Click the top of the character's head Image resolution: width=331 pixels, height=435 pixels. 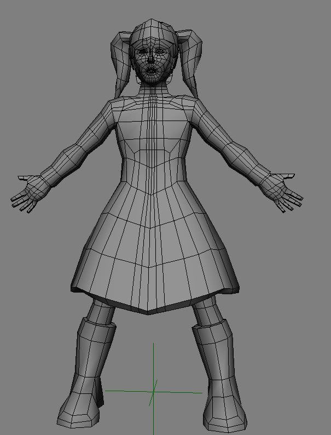pyautogui.click(x=150, y=27)
